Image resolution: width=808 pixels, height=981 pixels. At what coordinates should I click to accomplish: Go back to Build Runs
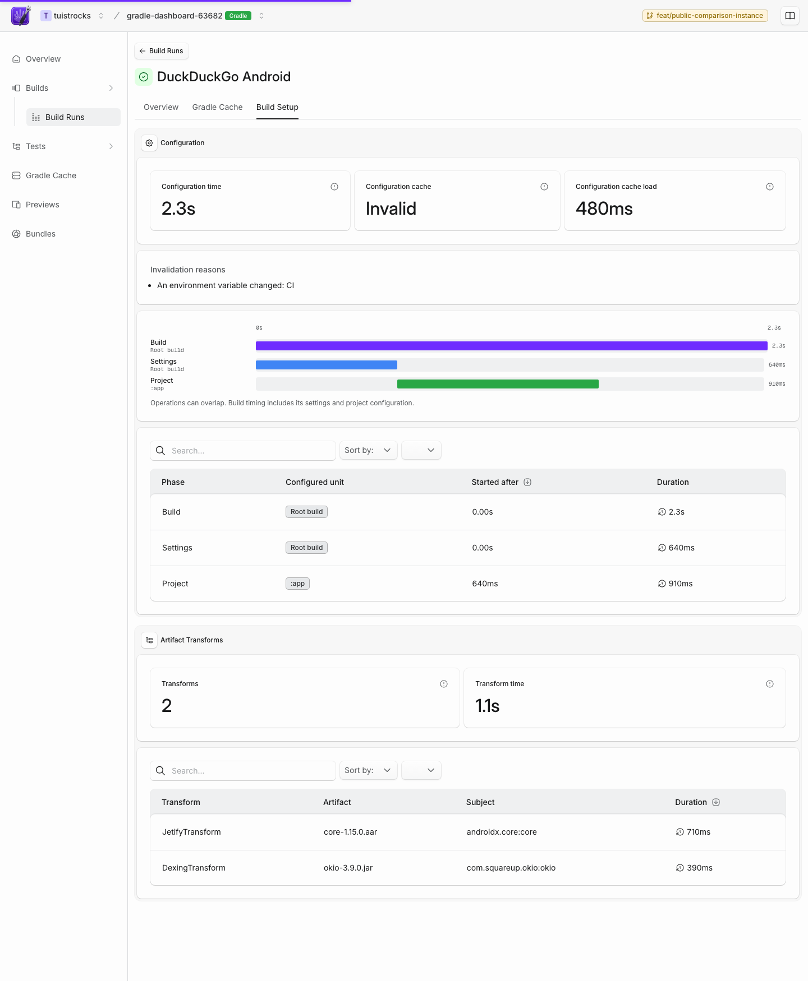coord(162,51)
